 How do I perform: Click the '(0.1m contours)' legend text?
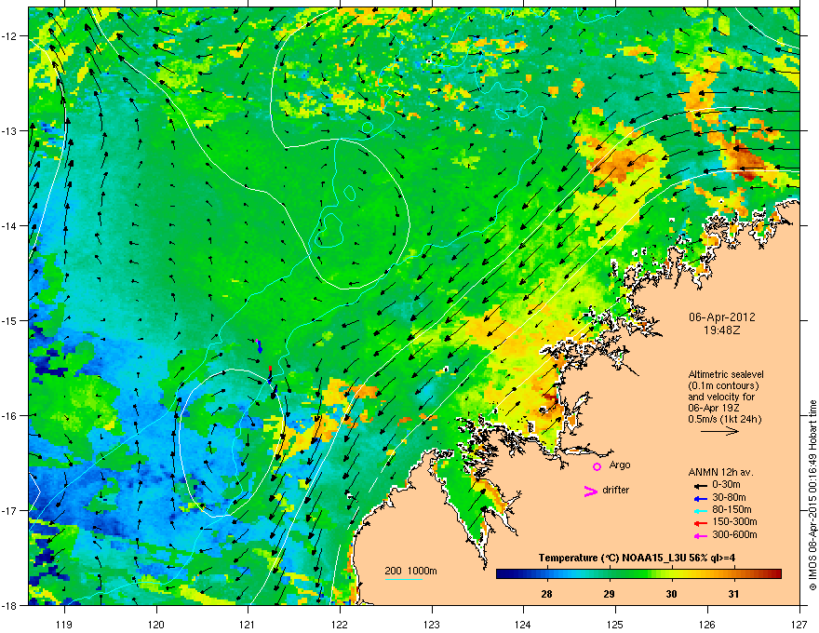point(723,385)
